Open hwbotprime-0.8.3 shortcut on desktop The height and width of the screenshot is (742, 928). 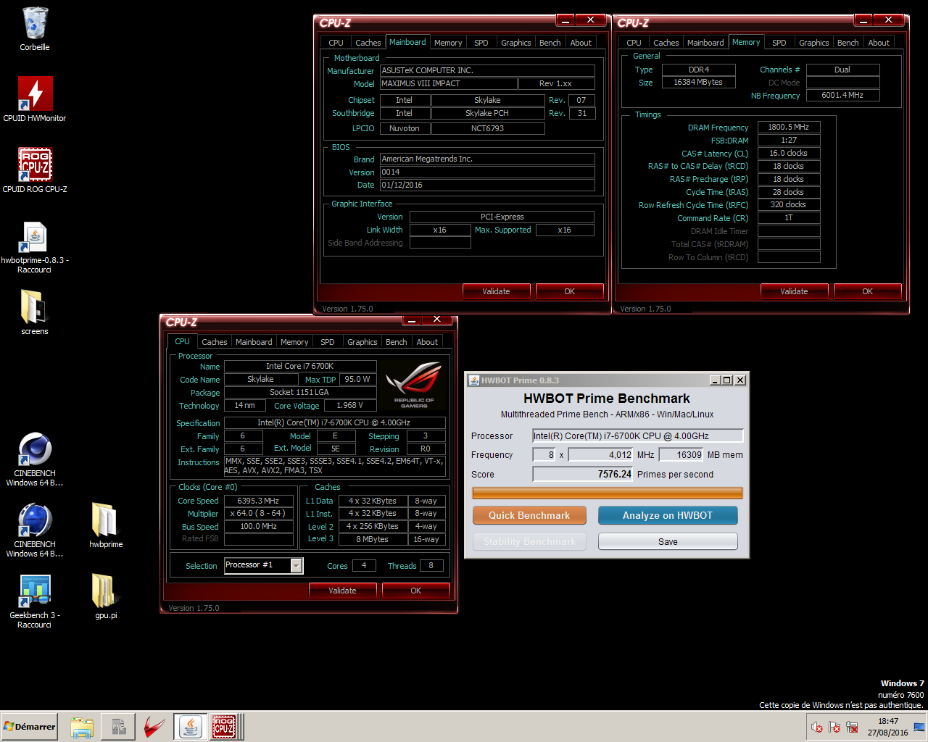click(x=35, y=246)
